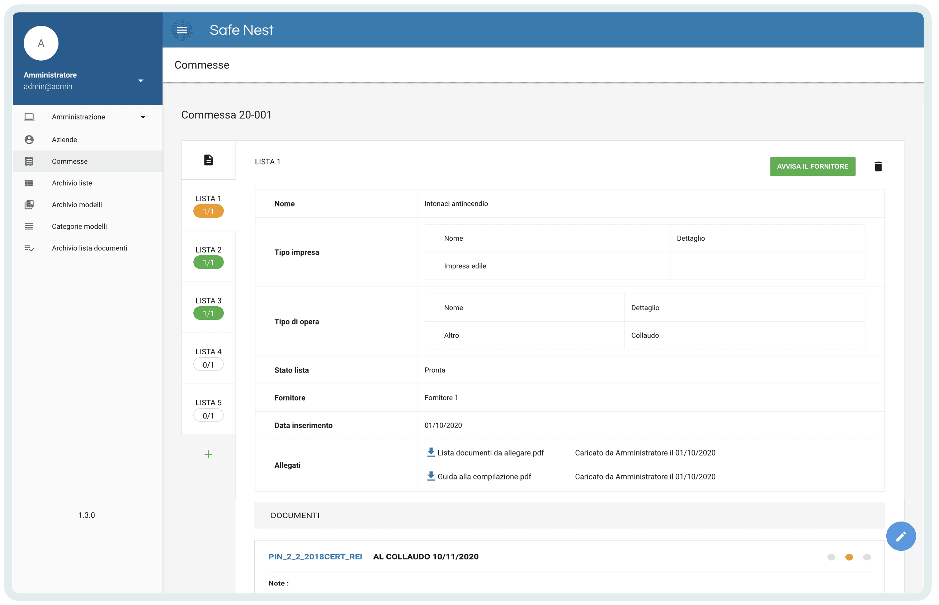Click the admin@admin email text
939x605 pixels.
pos(48,86)
